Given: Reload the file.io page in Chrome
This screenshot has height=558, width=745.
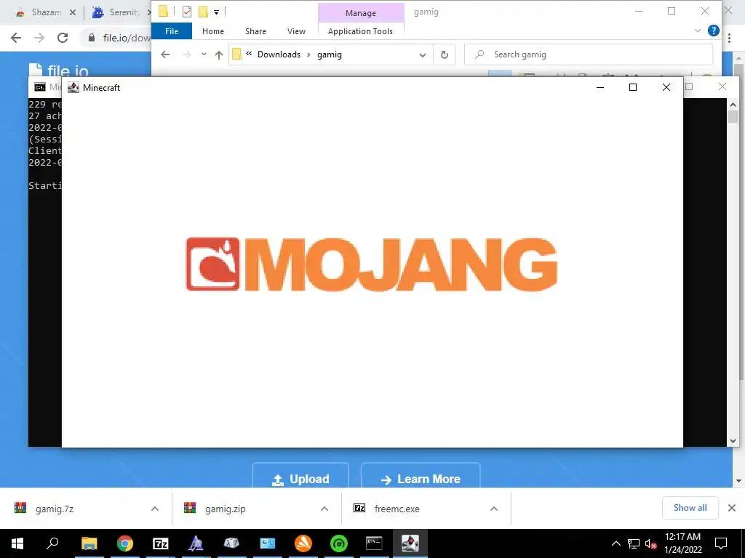Looking at the screenshot, I should (x=63, y=38).
